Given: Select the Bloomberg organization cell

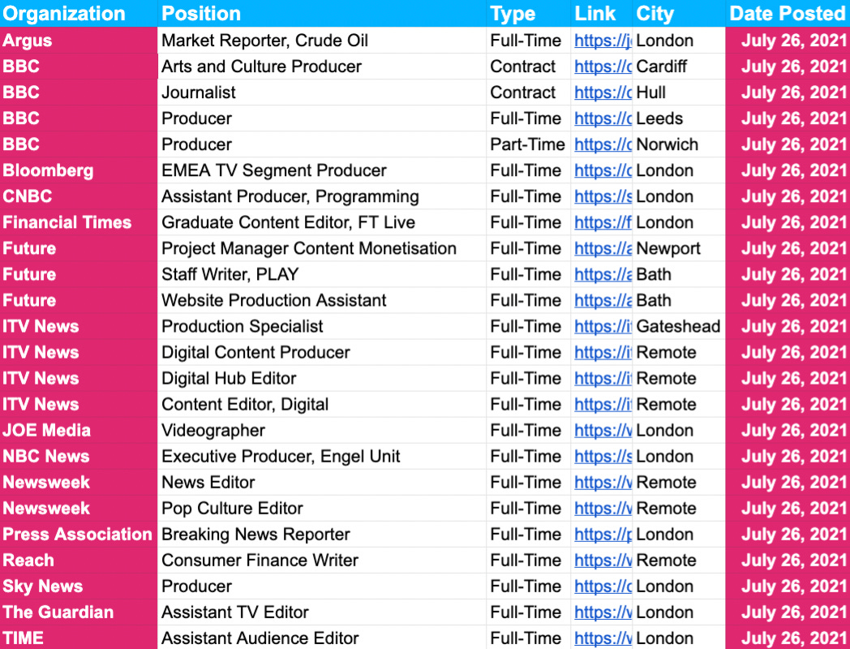Looking at the screenshot, I should pyautogui.click(x=79, y=171).
